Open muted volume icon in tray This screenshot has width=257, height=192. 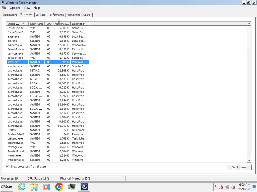[233, 186]
